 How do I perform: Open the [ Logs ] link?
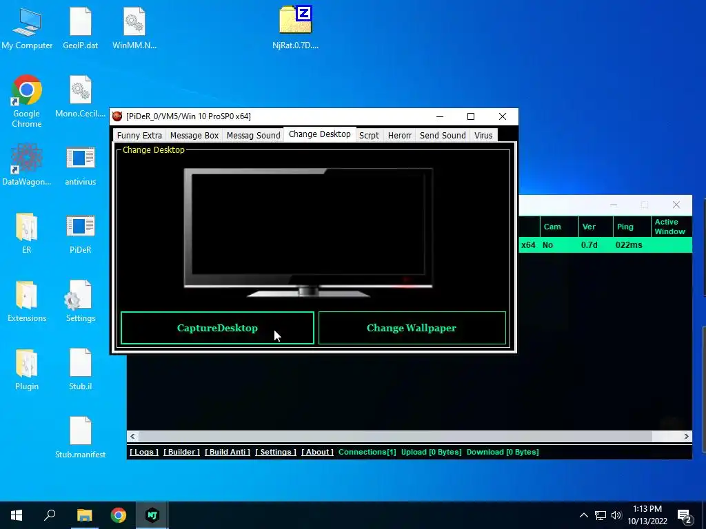click(x=144, y=452)
